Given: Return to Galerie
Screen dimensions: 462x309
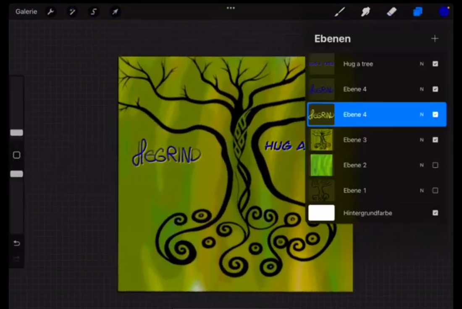Looking at the screenshot, I should [x=26, y=12].
